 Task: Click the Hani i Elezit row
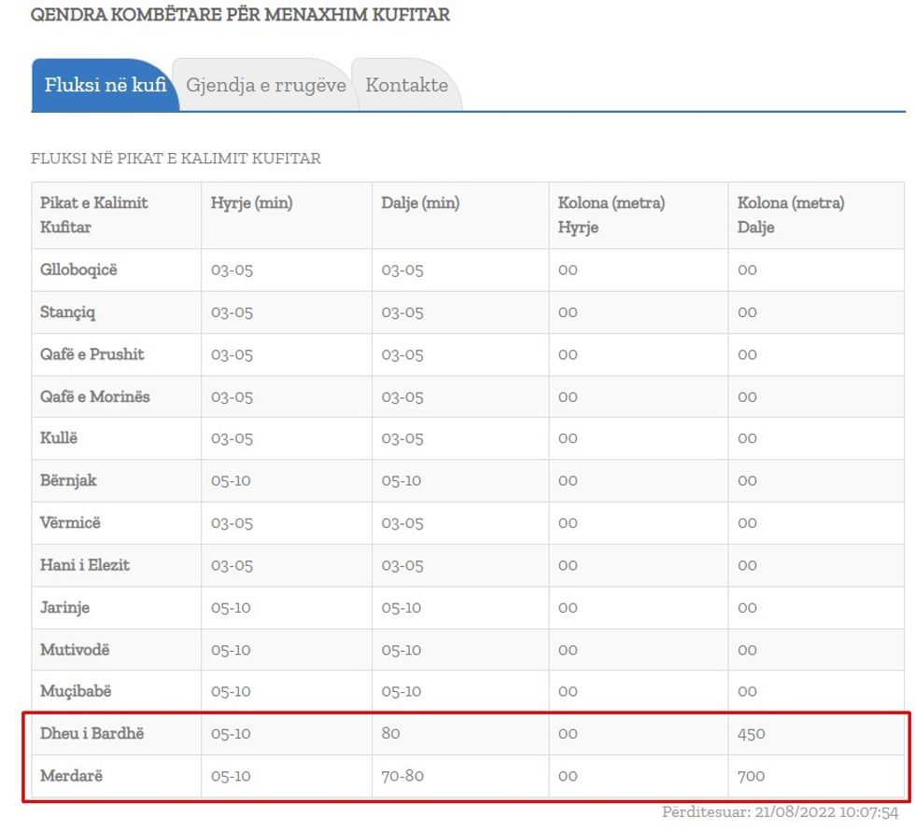pos(84,565)
